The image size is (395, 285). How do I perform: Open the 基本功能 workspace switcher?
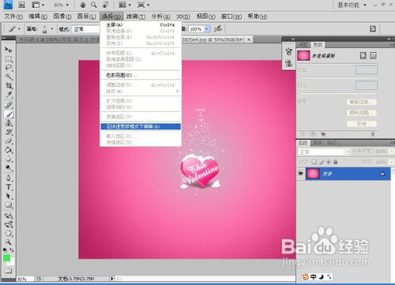point(352,5)
